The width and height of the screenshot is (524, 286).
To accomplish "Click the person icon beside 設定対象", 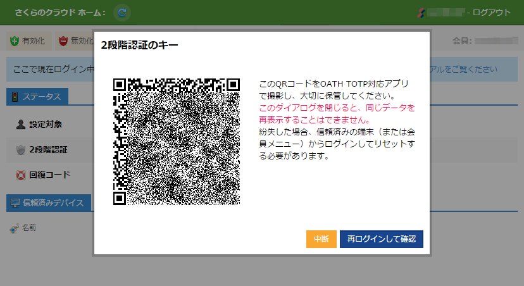I will tap(20, 124).
